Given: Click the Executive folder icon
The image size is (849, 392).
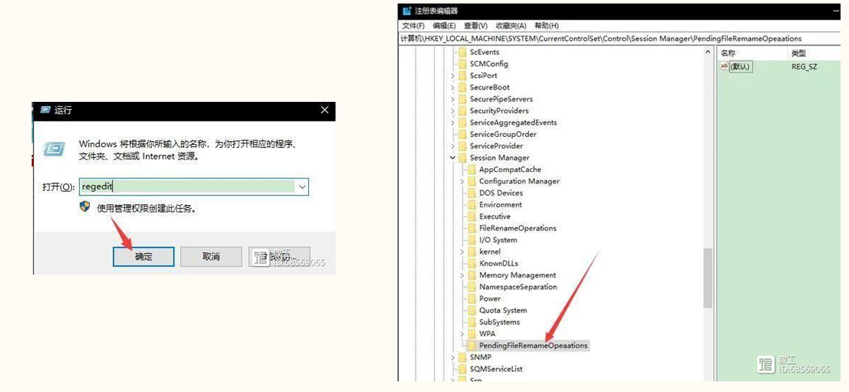Looking at the screenshot, I should (472, 216).
